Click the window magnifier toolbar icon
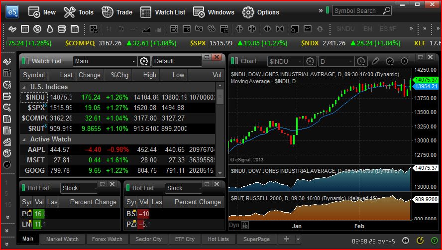This screenshot has width=442, height=250. pos(295,29)
